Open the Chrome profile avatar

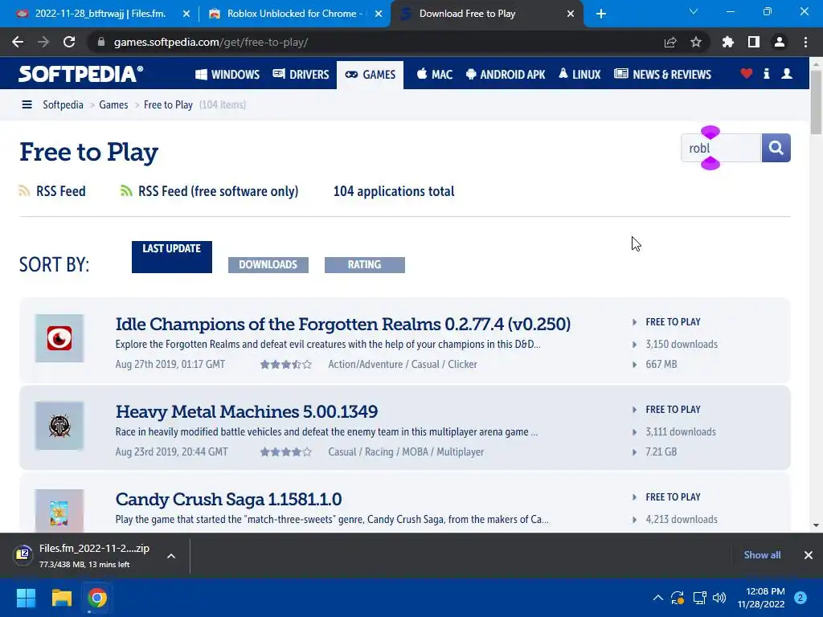[x=780, y=42]
